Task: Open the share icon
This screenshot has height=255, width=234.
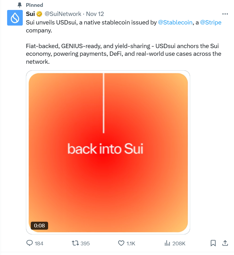Action: [225, 243]
